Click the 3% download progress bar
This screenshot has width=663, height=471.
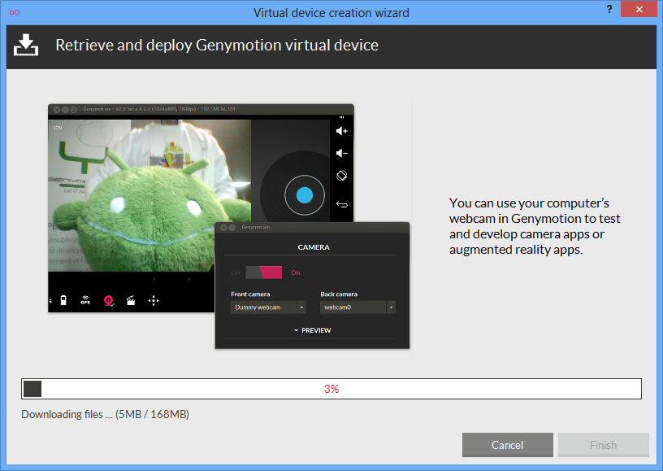point(331,389)
